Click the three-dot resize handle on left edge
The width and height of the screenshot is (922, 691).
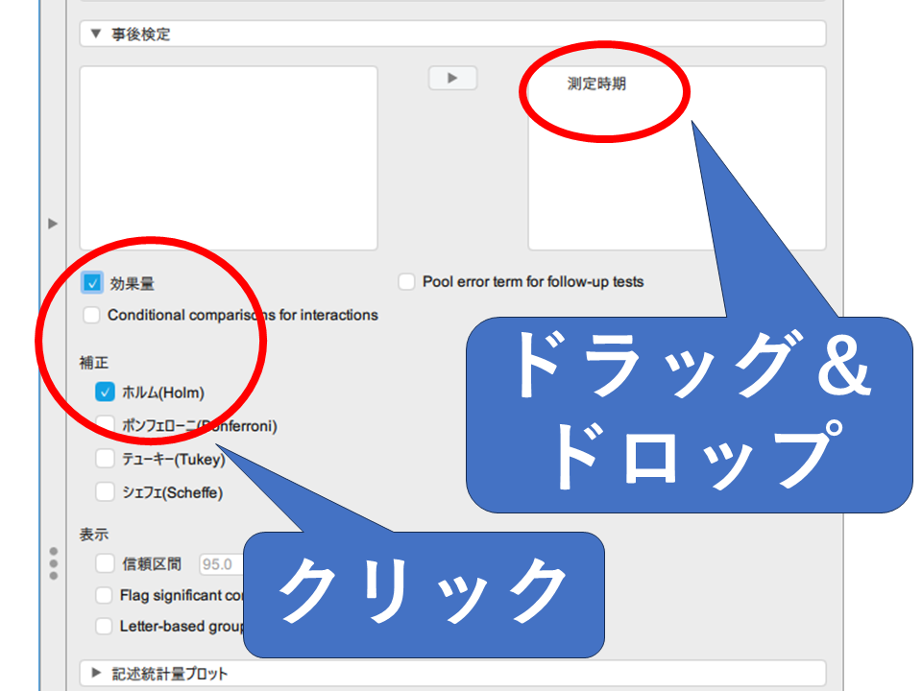(53, 563)
